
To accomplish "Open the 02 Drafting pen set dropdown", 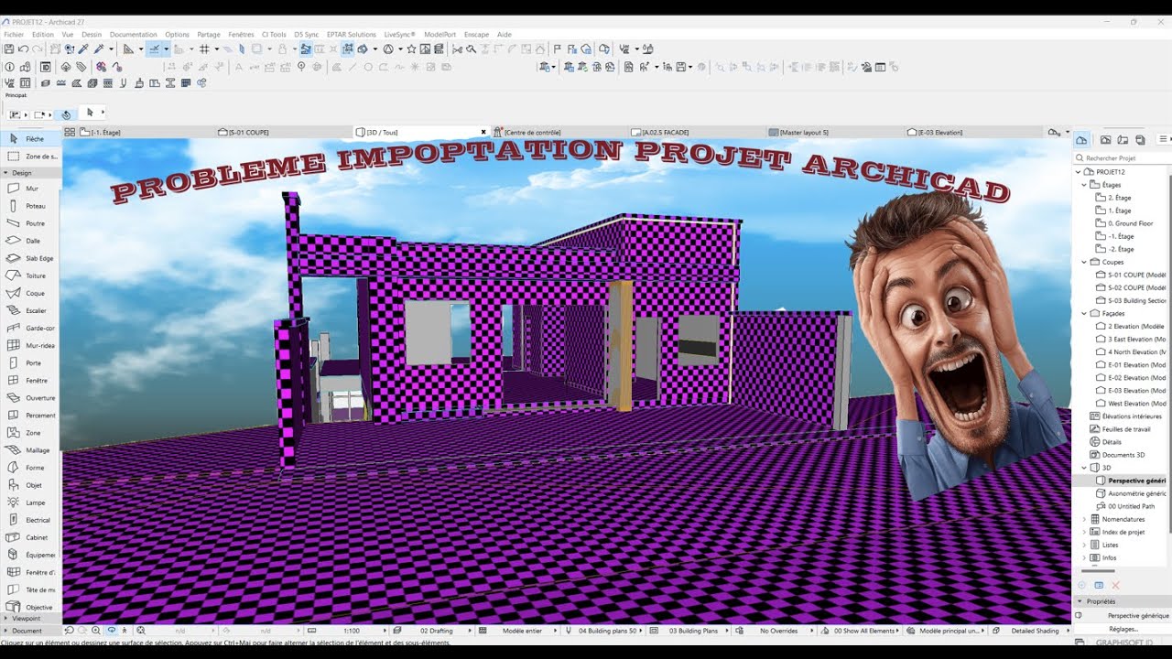I will click(x=437, y=631).
